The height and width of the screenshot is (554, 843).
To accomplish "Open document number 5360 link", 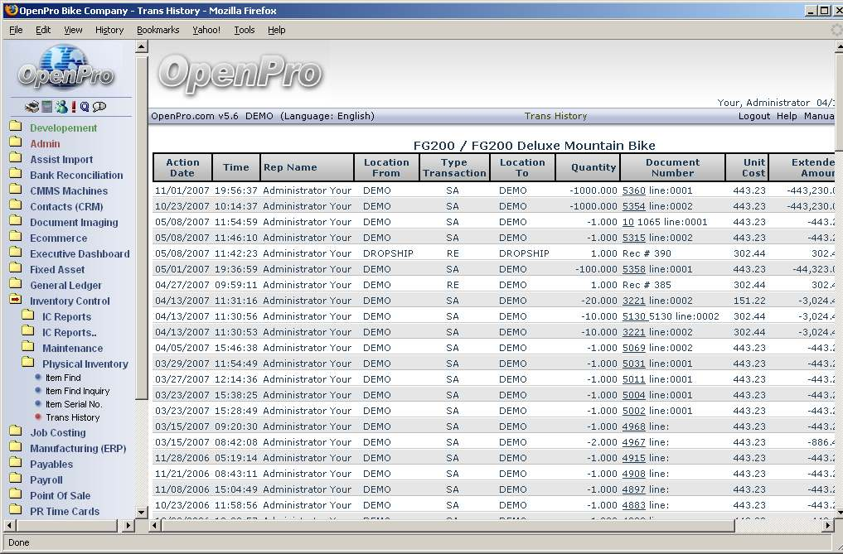I will tap(633, 190).
